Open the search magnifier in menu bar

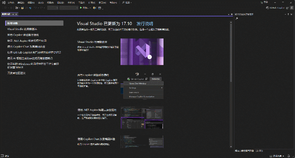coord(123,3)
